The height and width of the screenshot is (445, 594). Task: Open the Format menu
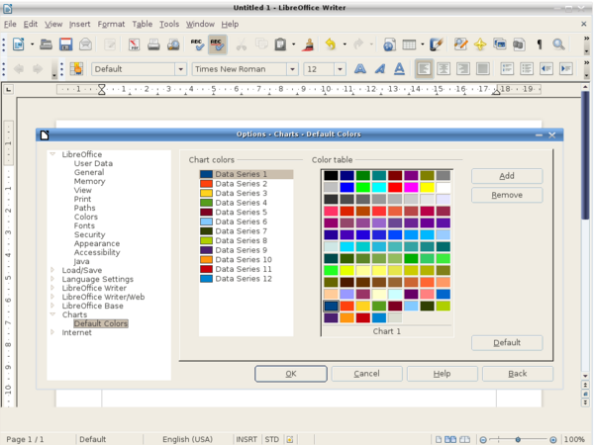click(111, 23)
